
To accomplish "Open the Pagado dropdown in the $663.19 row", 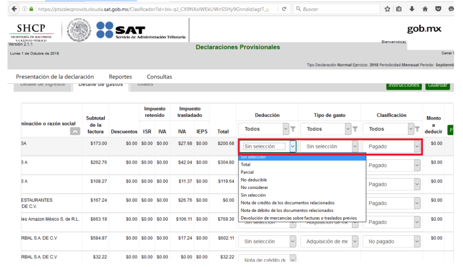I will [391, 222].
